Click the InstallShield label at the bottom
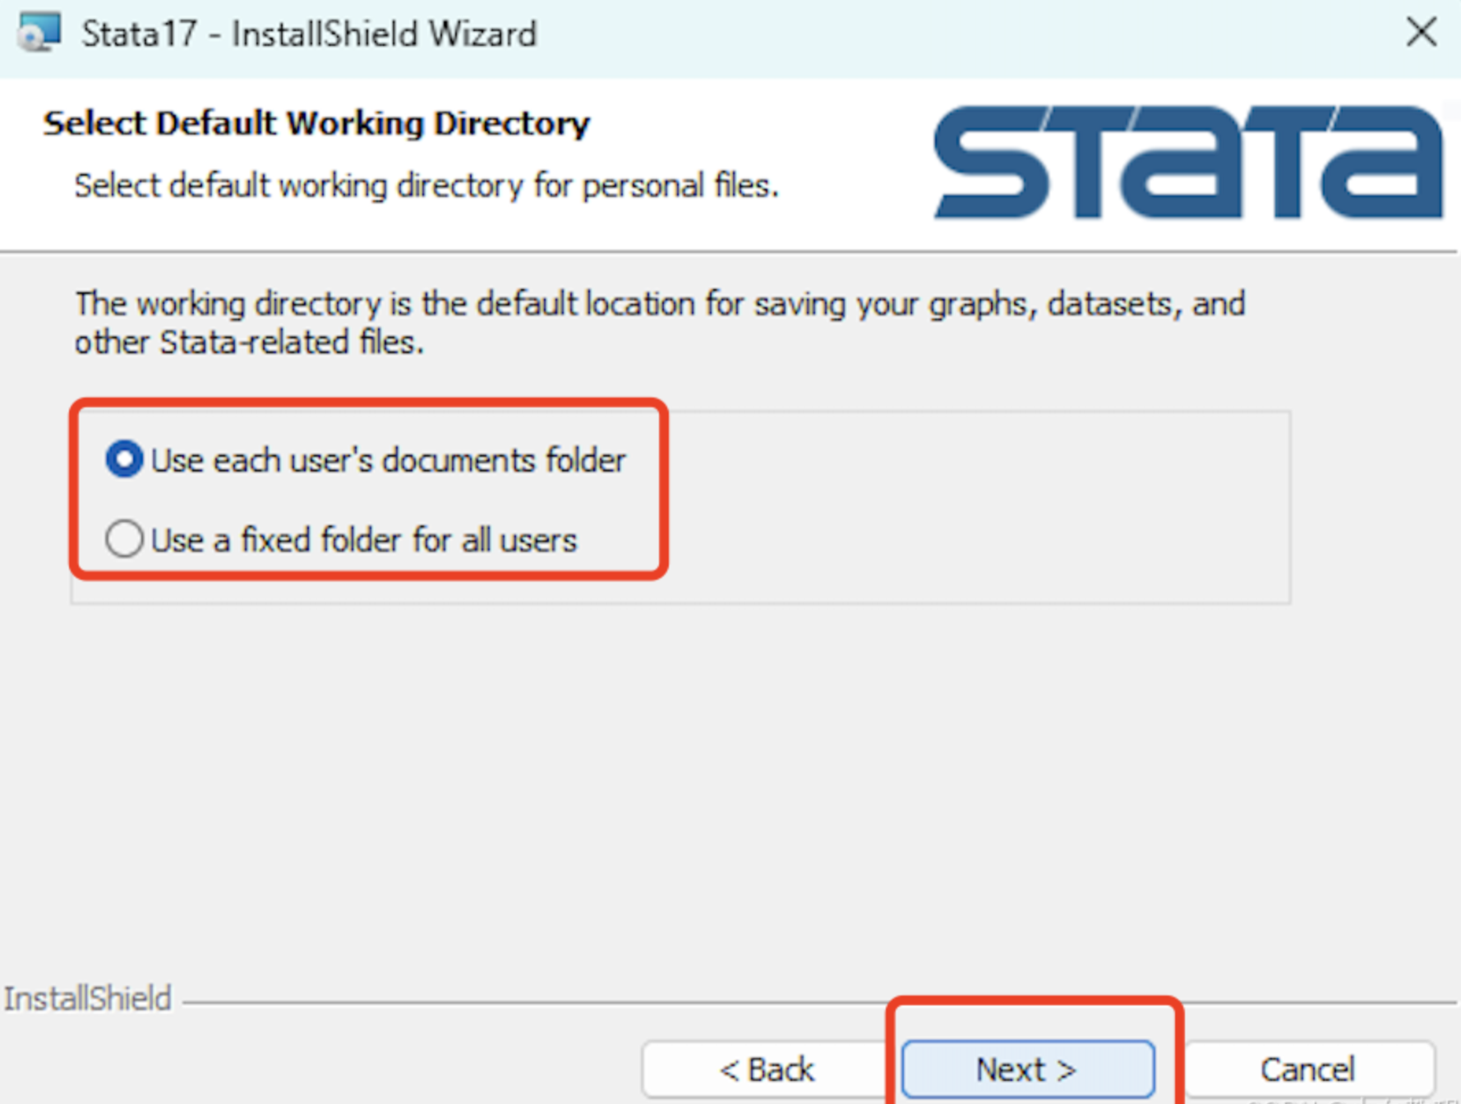Viewport: 1461px width, 1104px height. [x=87, y=998]
